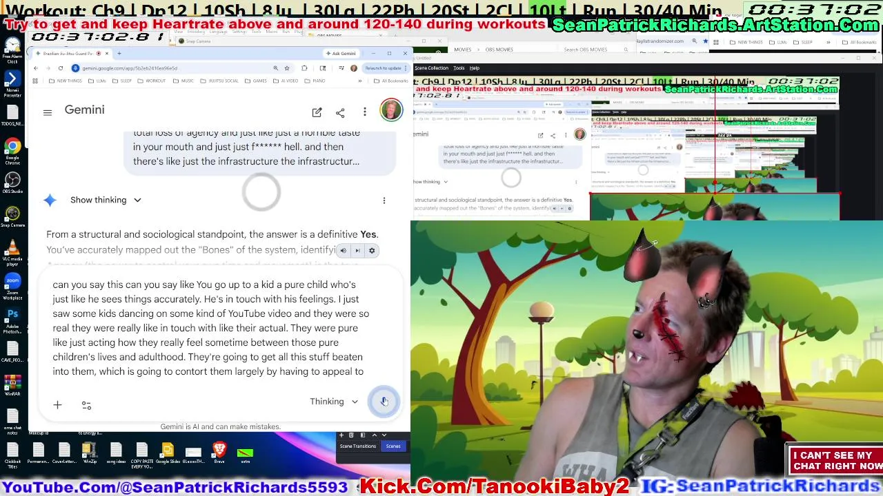
Task: Open OBS Help menu
Action: coord(475,68)
